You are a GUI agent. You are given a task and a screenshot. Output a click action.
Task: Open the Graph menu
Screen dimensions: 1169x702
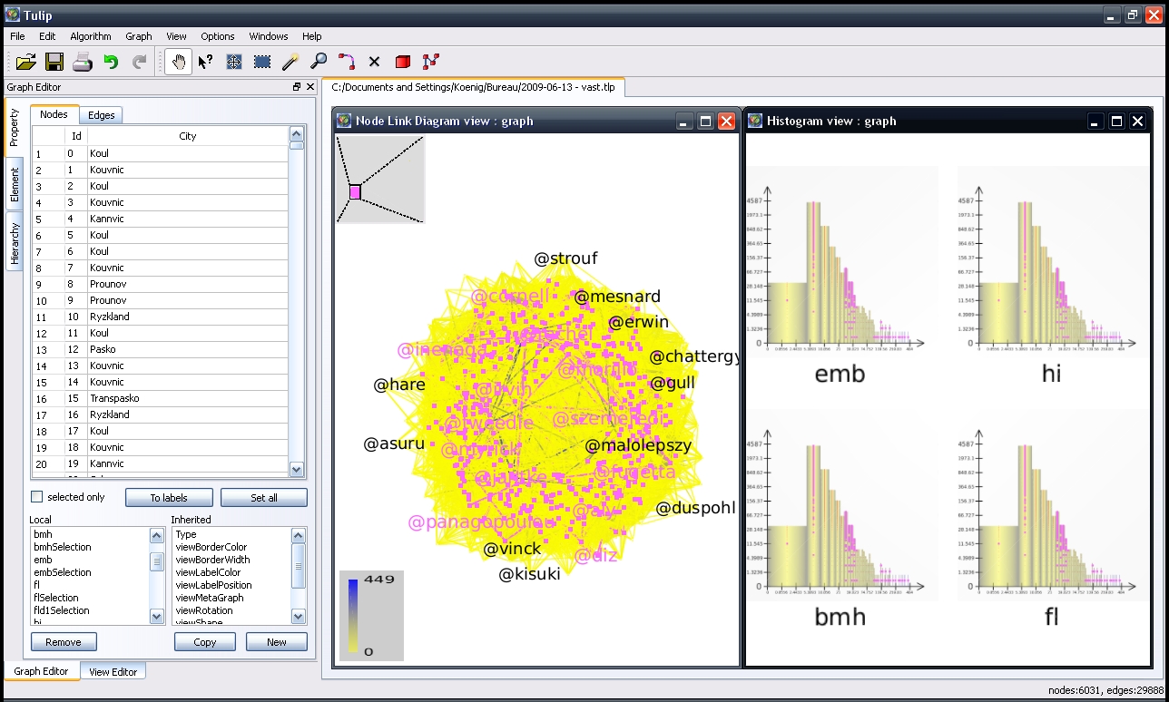click(139, 36)
